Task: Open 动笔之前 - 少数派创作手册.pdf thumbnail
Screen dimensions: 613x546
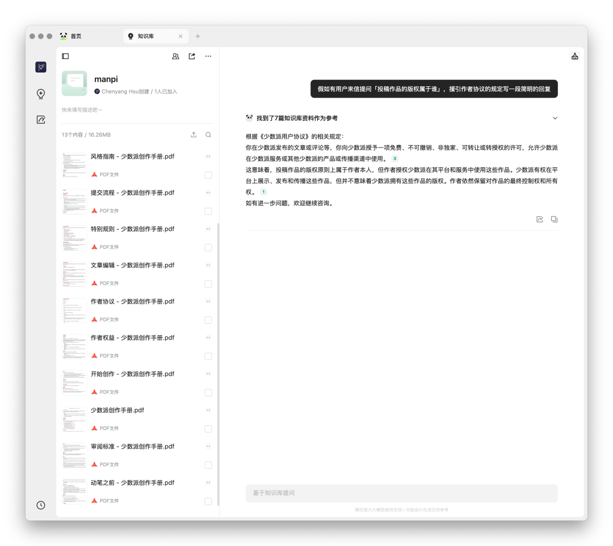Action: click(74, 492)
